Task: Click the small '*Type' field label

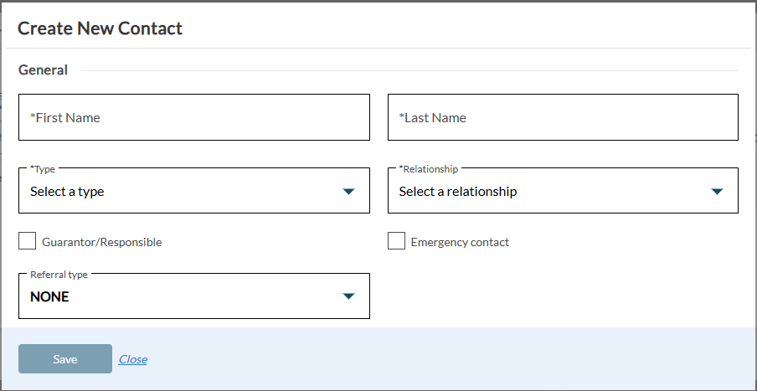Action: 43,169
